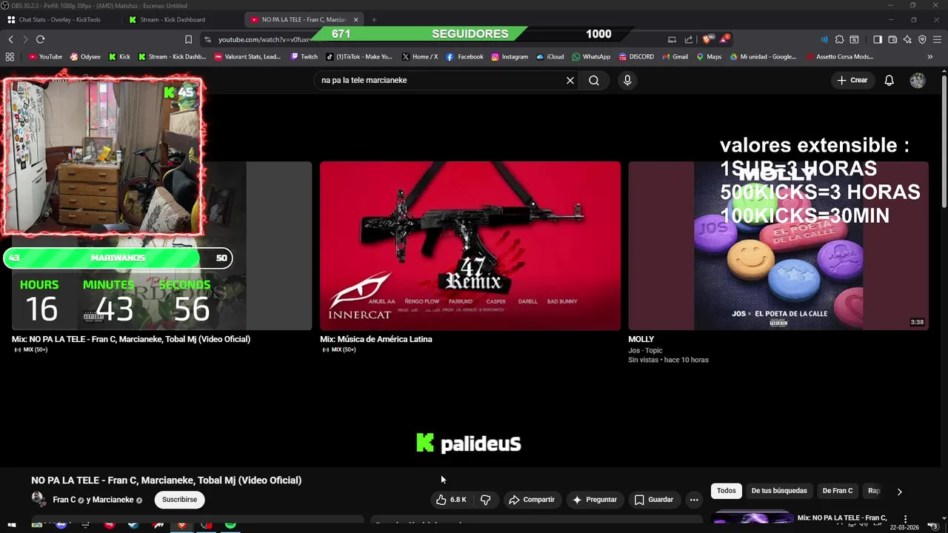This screenshot has height=533, width=948.
Task: Open the Valorant Stats bookmark
Action: (x=247, y=56)
